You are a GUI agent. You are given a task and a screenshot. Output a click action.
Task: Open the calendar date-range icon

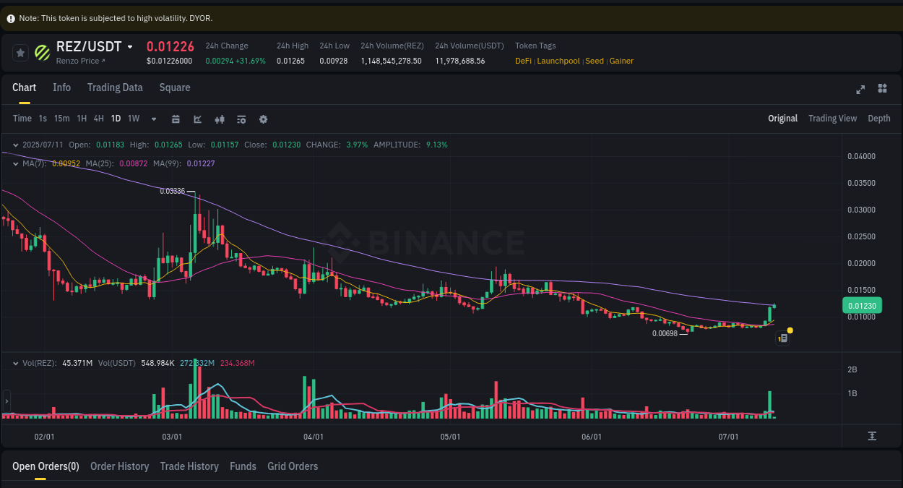point(176,119)
